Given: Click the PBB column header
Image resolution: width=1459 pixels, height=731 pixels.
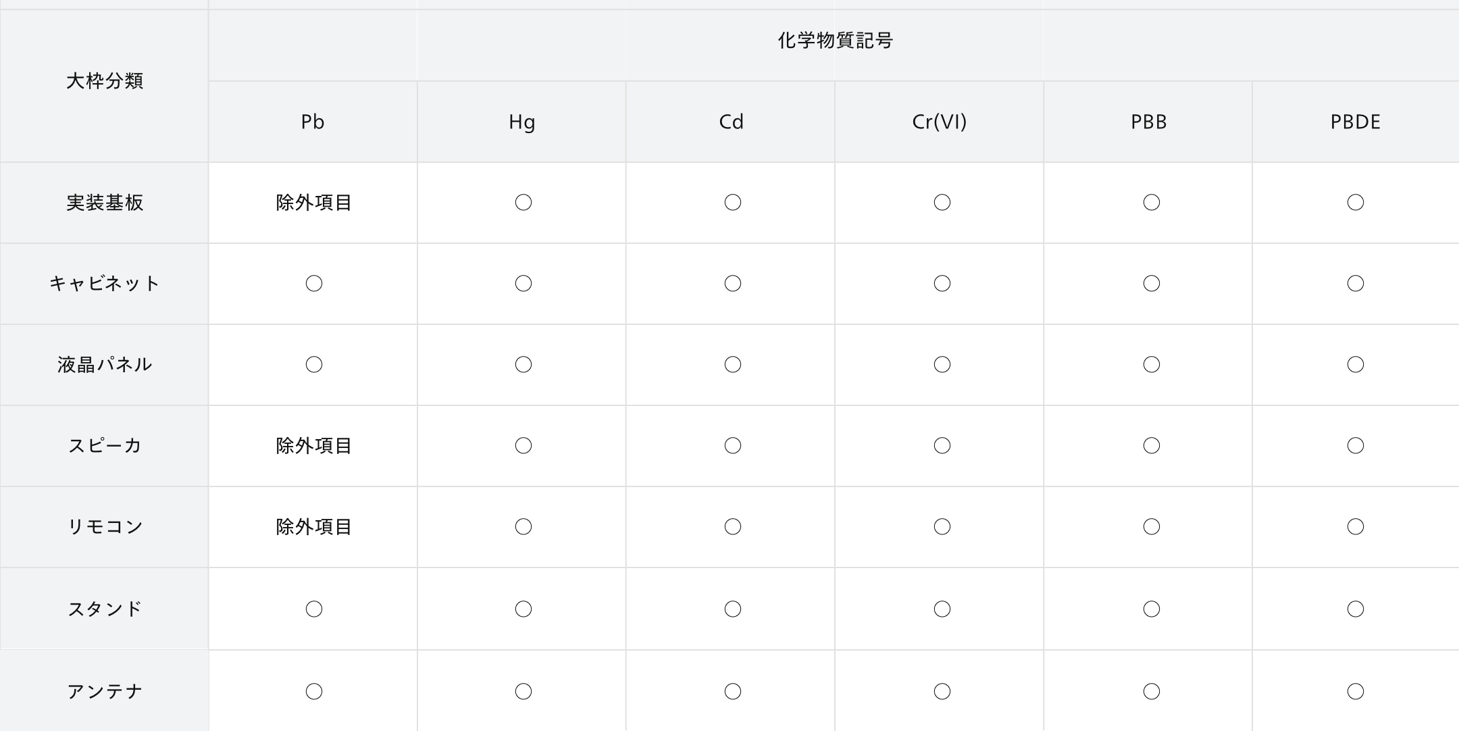Looking at the screenshot, I should pos(1148,122).
